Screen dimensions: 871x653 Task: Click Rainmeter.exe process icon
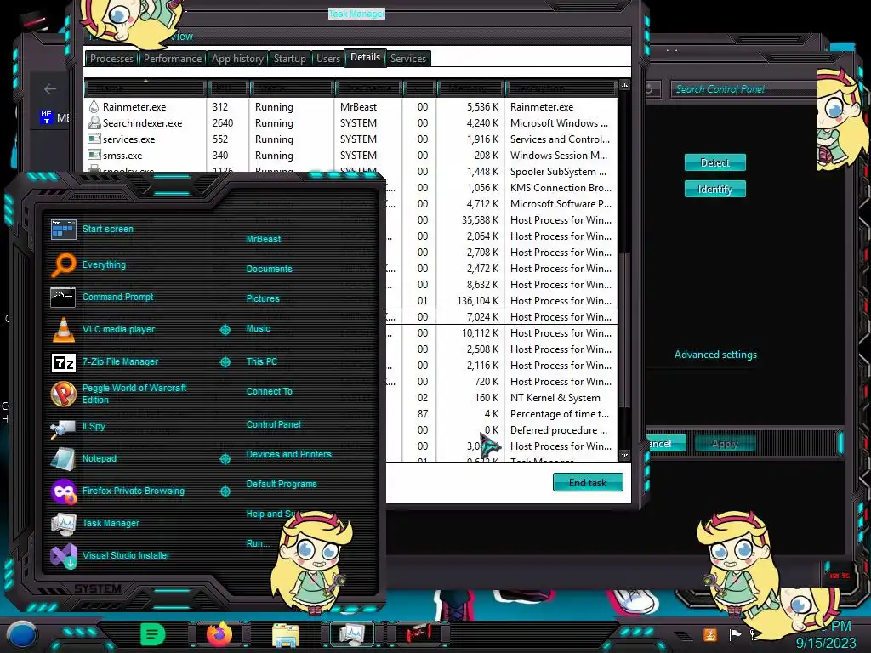point(94,106)
